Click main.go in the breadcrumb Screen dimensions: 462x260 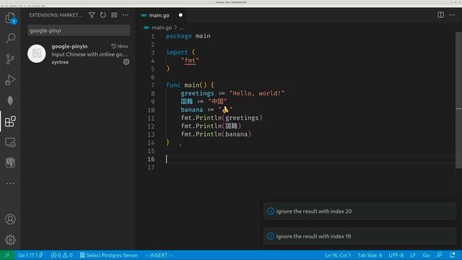tap(162, 27)
